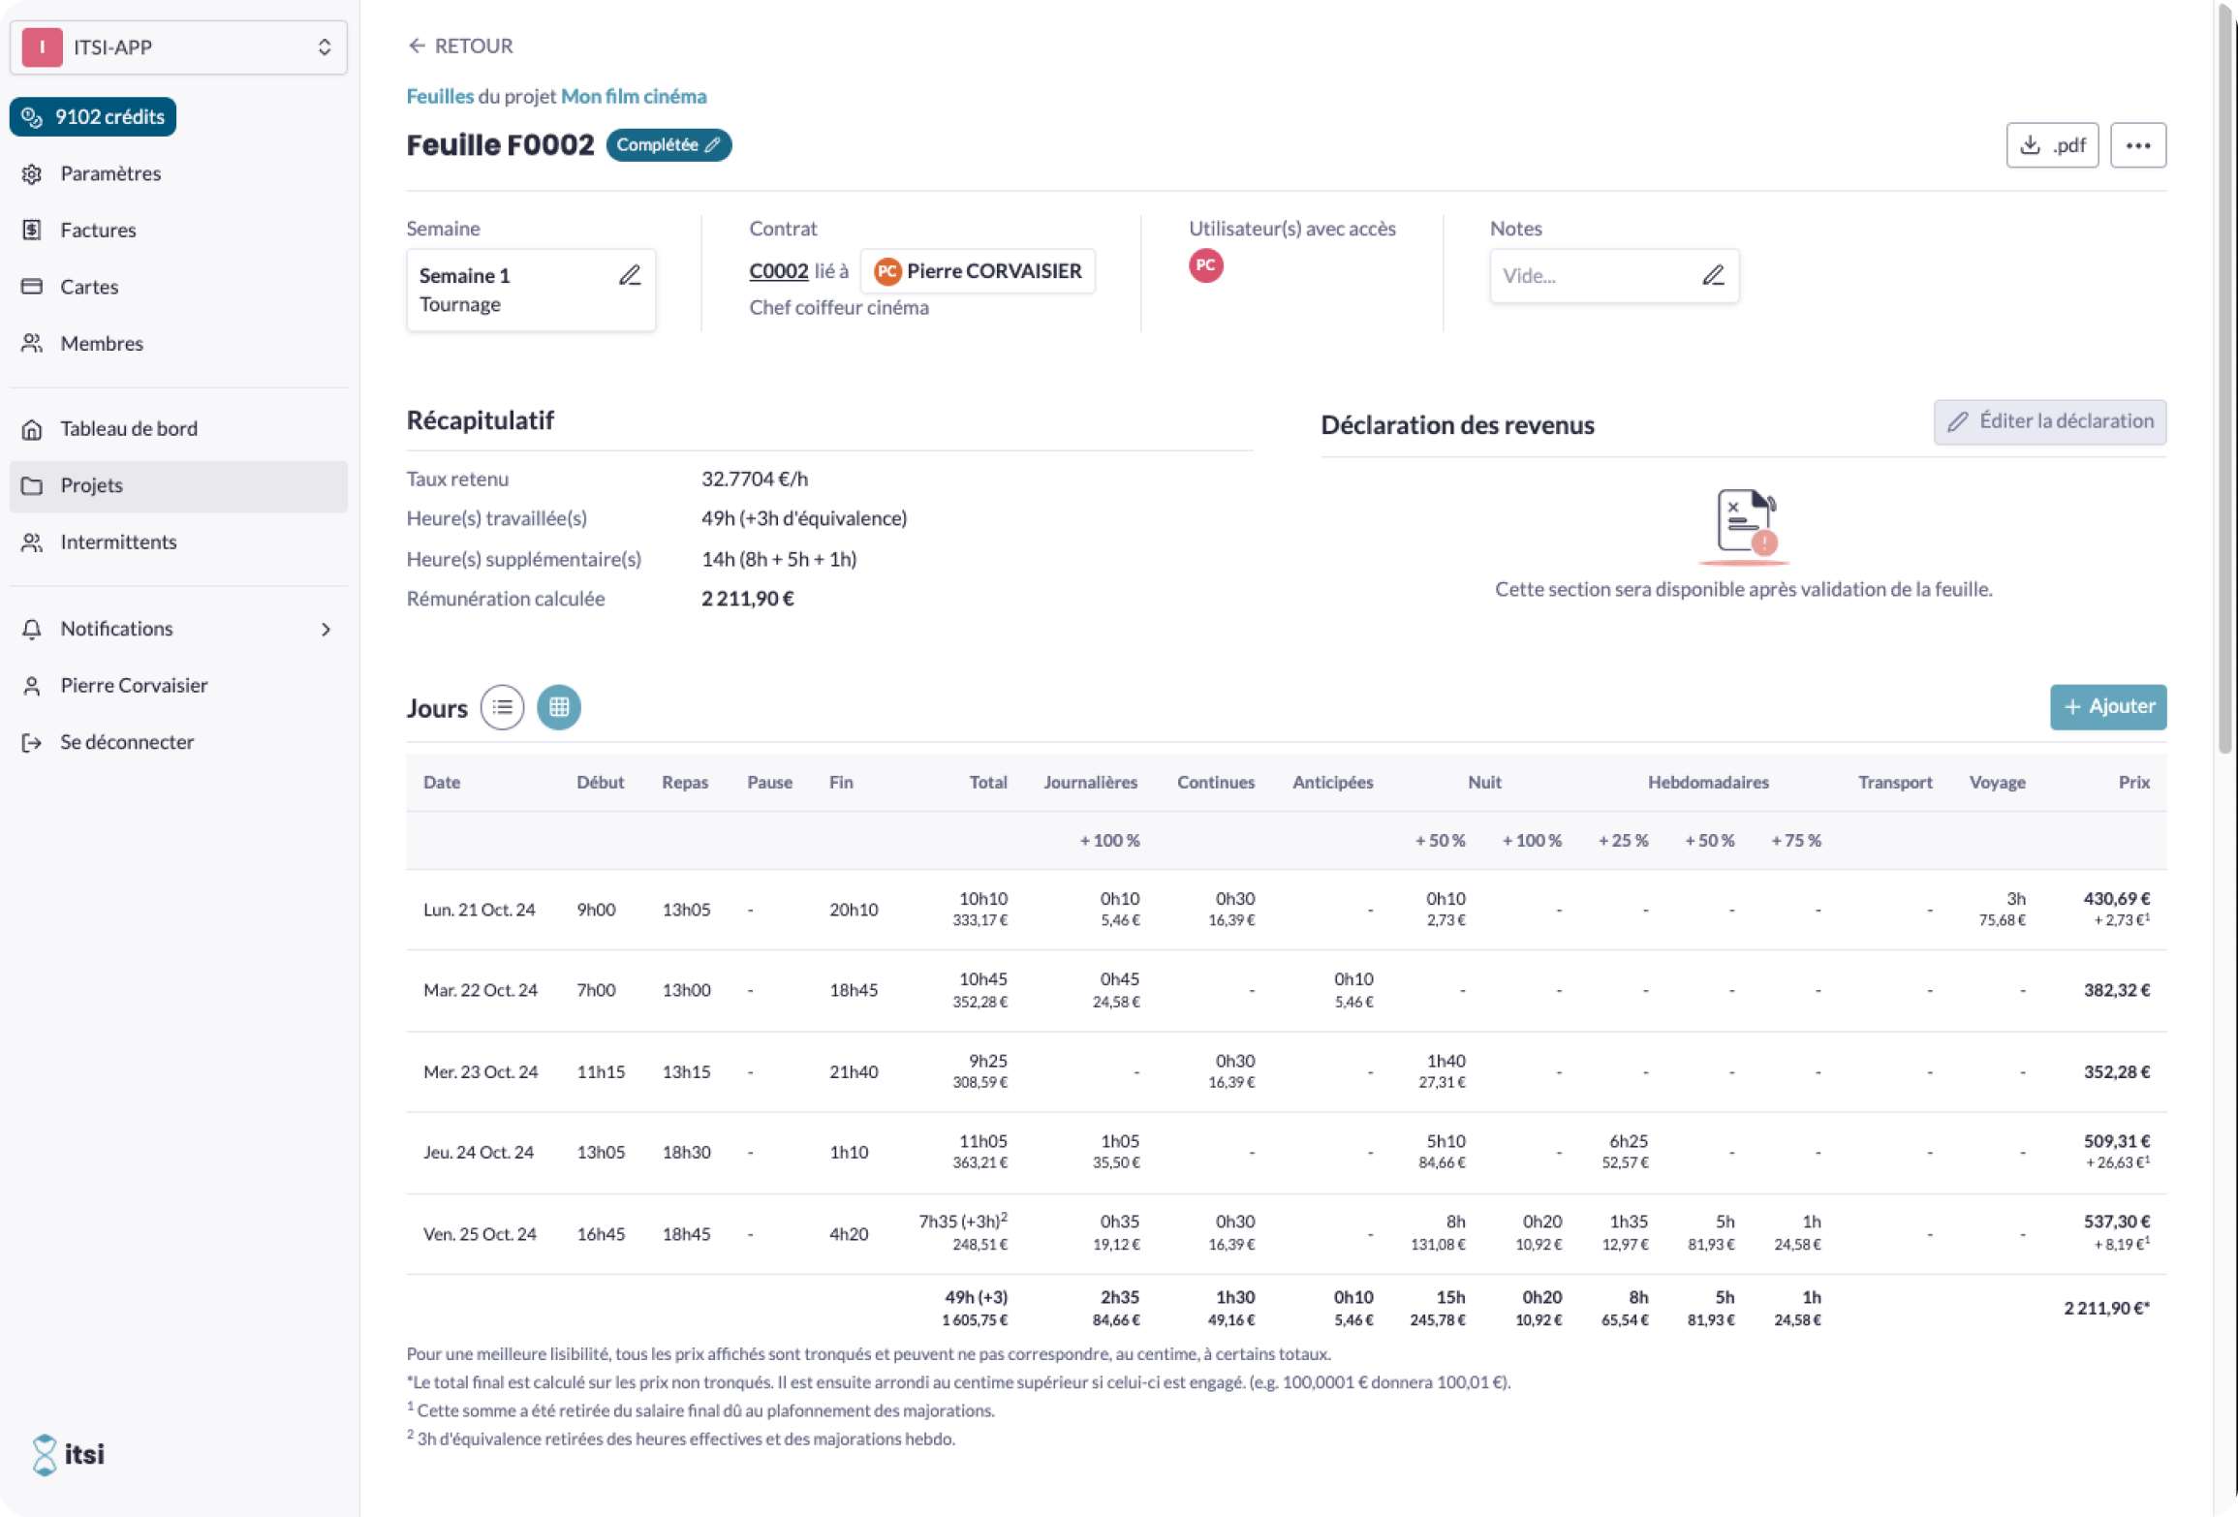Go to Intermittents in the sidebar
This screenshot has height=1517, width=2238.
pyautogui.click(x=179, y=542)
